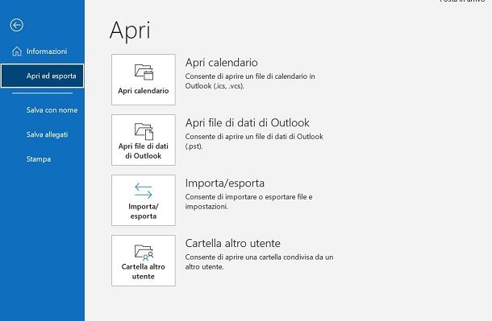Go back using the circled arrow icon
This screenshot has width=492, height=321.
17,25
